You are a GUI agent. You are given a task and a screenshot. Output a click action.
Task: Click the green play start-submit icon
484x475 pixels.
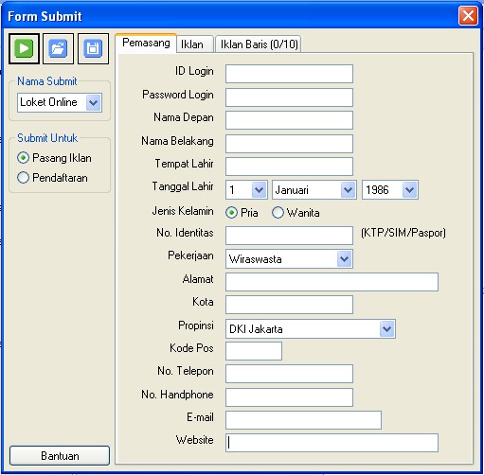(24, 48)
